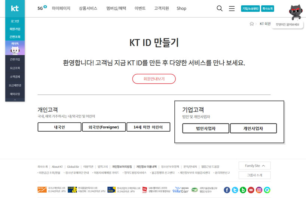
Task: Choose the 14세 미만 어린이 button
Action: click(148, 127)
